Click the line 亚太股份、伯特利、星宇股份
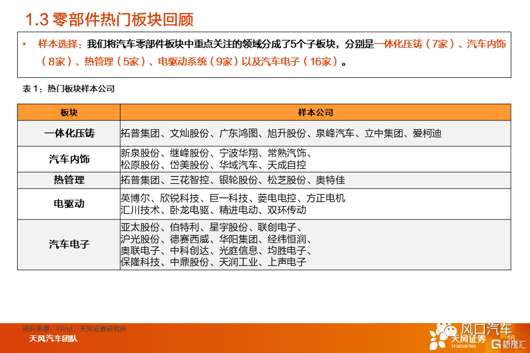The height and width of the screenshot is (353, 530). tap(211, 227)
